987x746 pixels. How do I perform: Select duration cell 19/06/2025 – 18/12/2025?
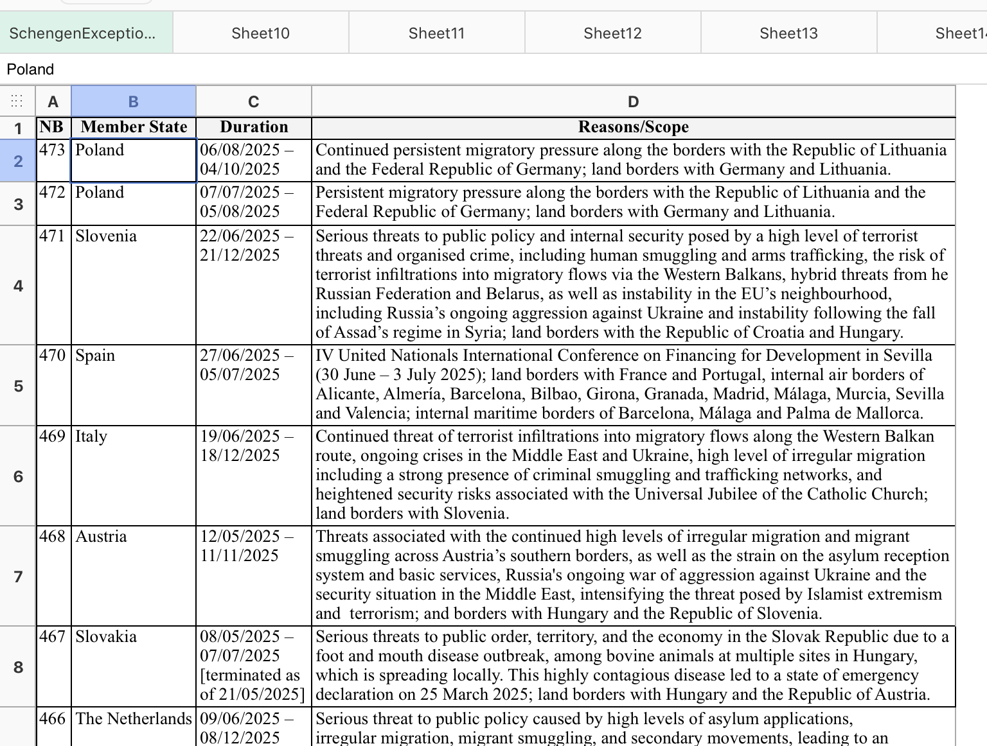point(254,476)
